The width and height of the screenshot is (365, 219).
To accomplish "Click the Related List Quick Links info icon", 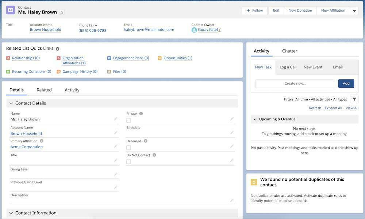I will tap(58, 49).
